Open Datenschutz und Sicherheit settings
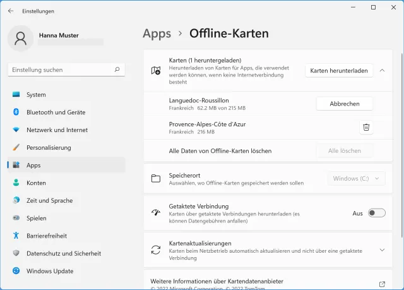 coord(63,253)
